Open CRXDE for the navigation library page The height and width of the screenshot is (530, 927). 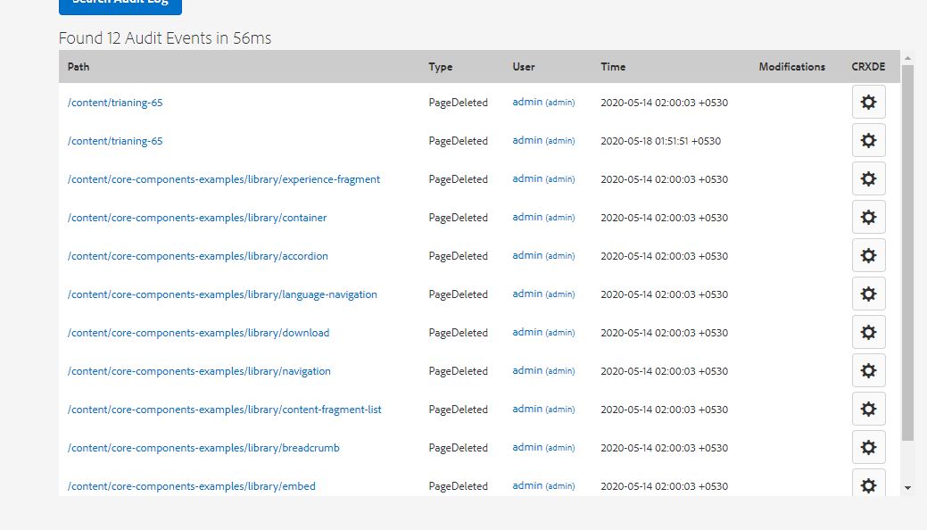(868, 370)
